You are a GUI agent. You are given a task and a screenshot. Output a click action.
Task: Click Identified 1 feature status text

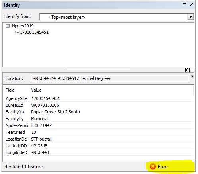pos(23,167)
